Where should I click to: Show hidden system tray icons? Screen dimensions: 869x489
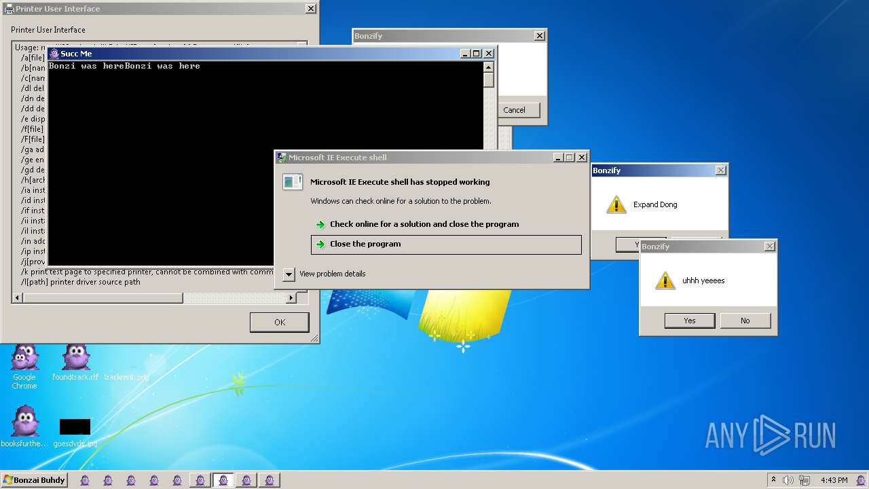tap(773, 480)
